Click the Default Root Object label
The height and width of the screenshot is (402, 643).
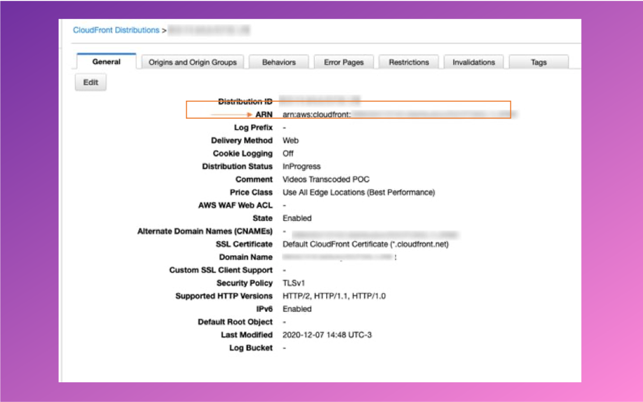point(235,322)
